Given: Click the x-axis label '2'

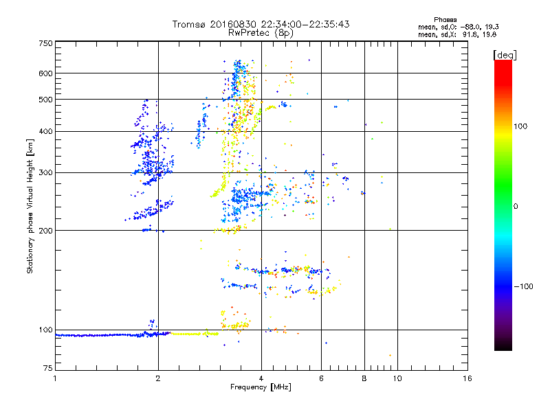Looking at the screenshot, I should [158, 378].
